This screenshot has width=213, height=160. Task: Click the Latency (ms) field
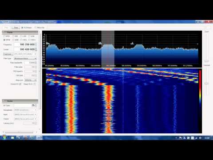(x=30, y=123)
